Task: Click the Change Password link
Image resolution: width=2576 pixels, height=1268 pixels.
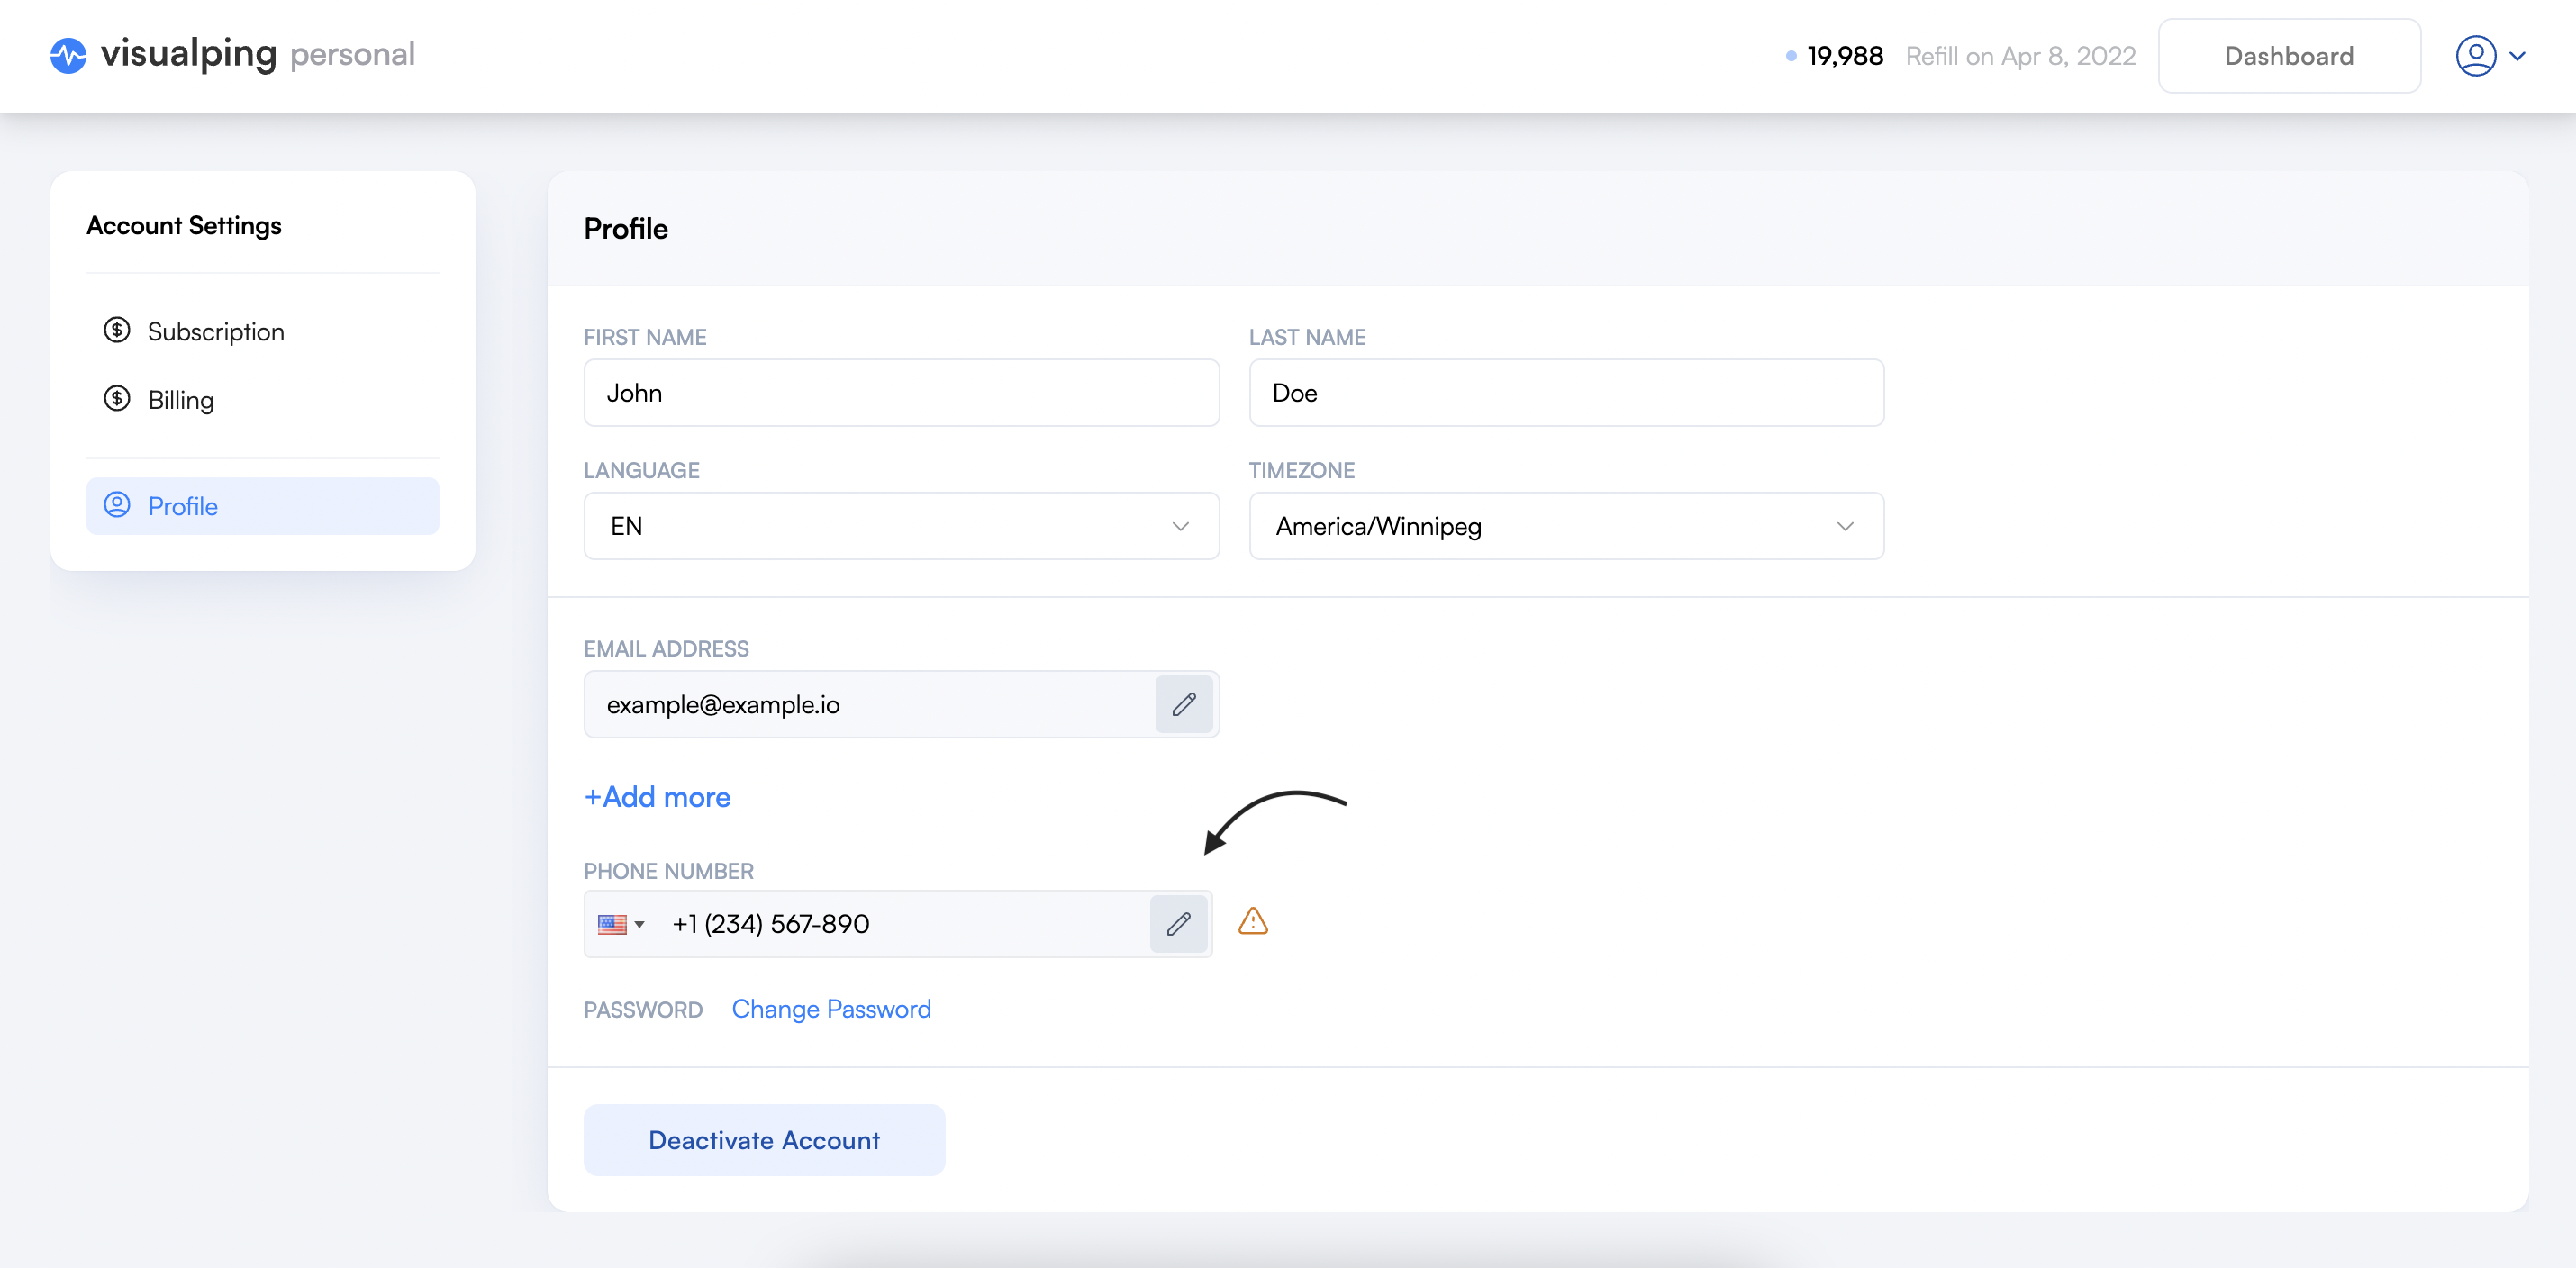Action: point(831,1009)
